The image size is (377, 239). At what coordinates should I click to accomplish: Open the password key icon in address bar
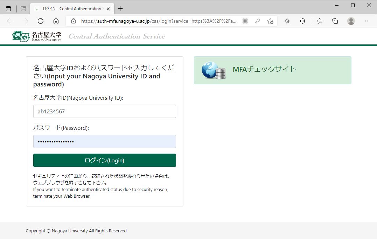pyautogui.click(x=258, y=21)
